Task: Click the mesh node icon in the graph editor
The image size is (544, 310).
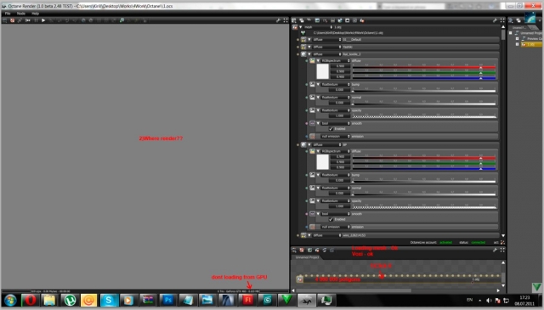Action: [x=300, y=279]
